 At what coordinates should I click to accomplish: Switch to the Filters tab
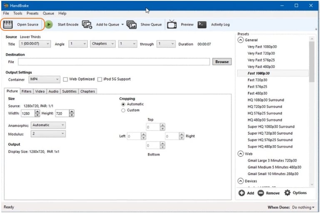(x=26, y=92)
